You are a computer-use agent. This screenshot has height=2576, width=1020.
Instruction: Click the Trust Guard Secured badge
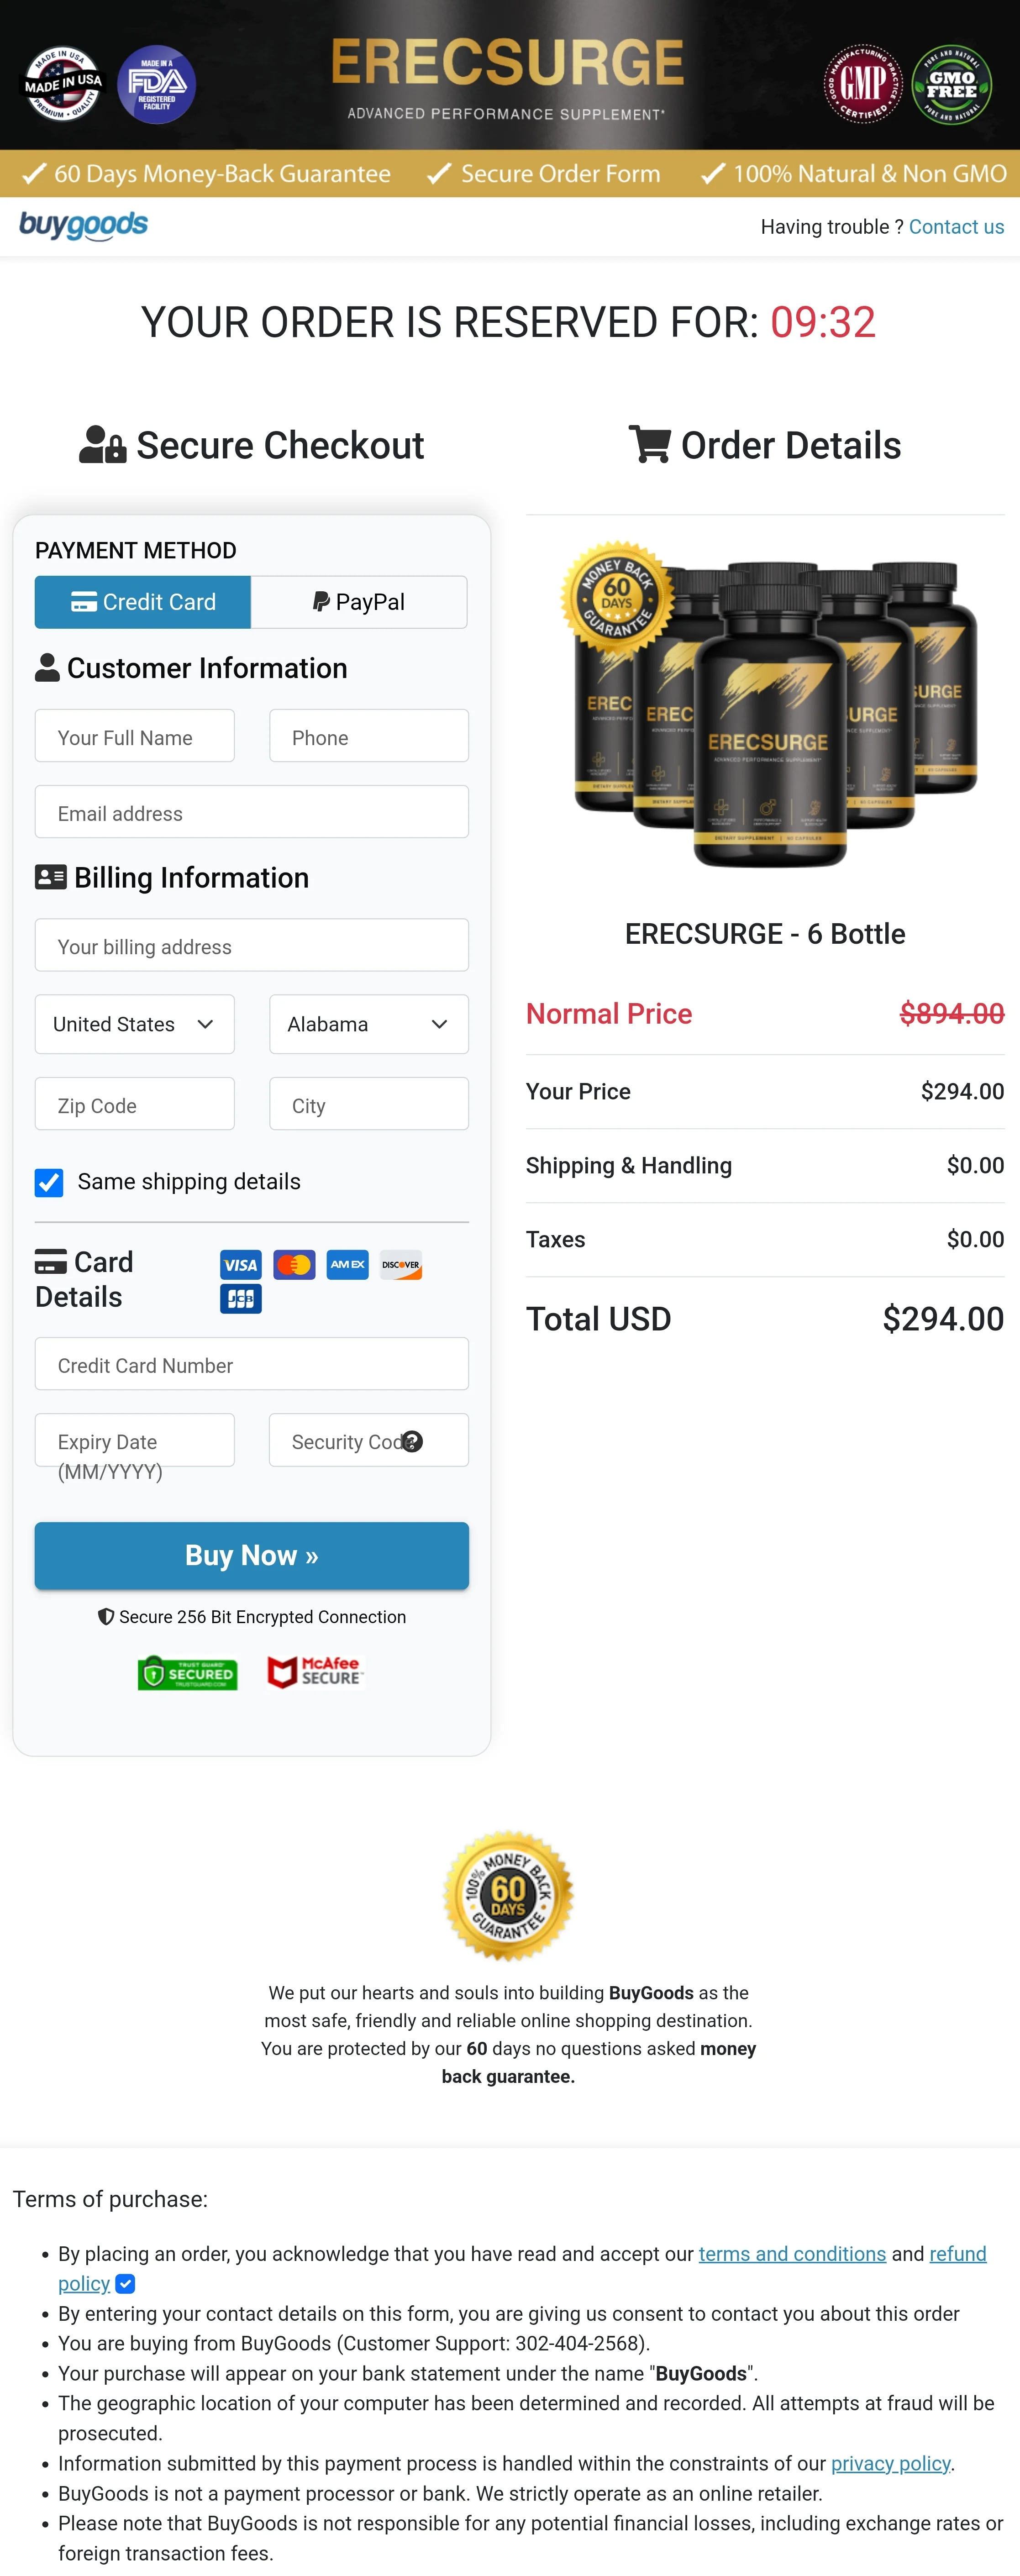(x=187, y=1673)
